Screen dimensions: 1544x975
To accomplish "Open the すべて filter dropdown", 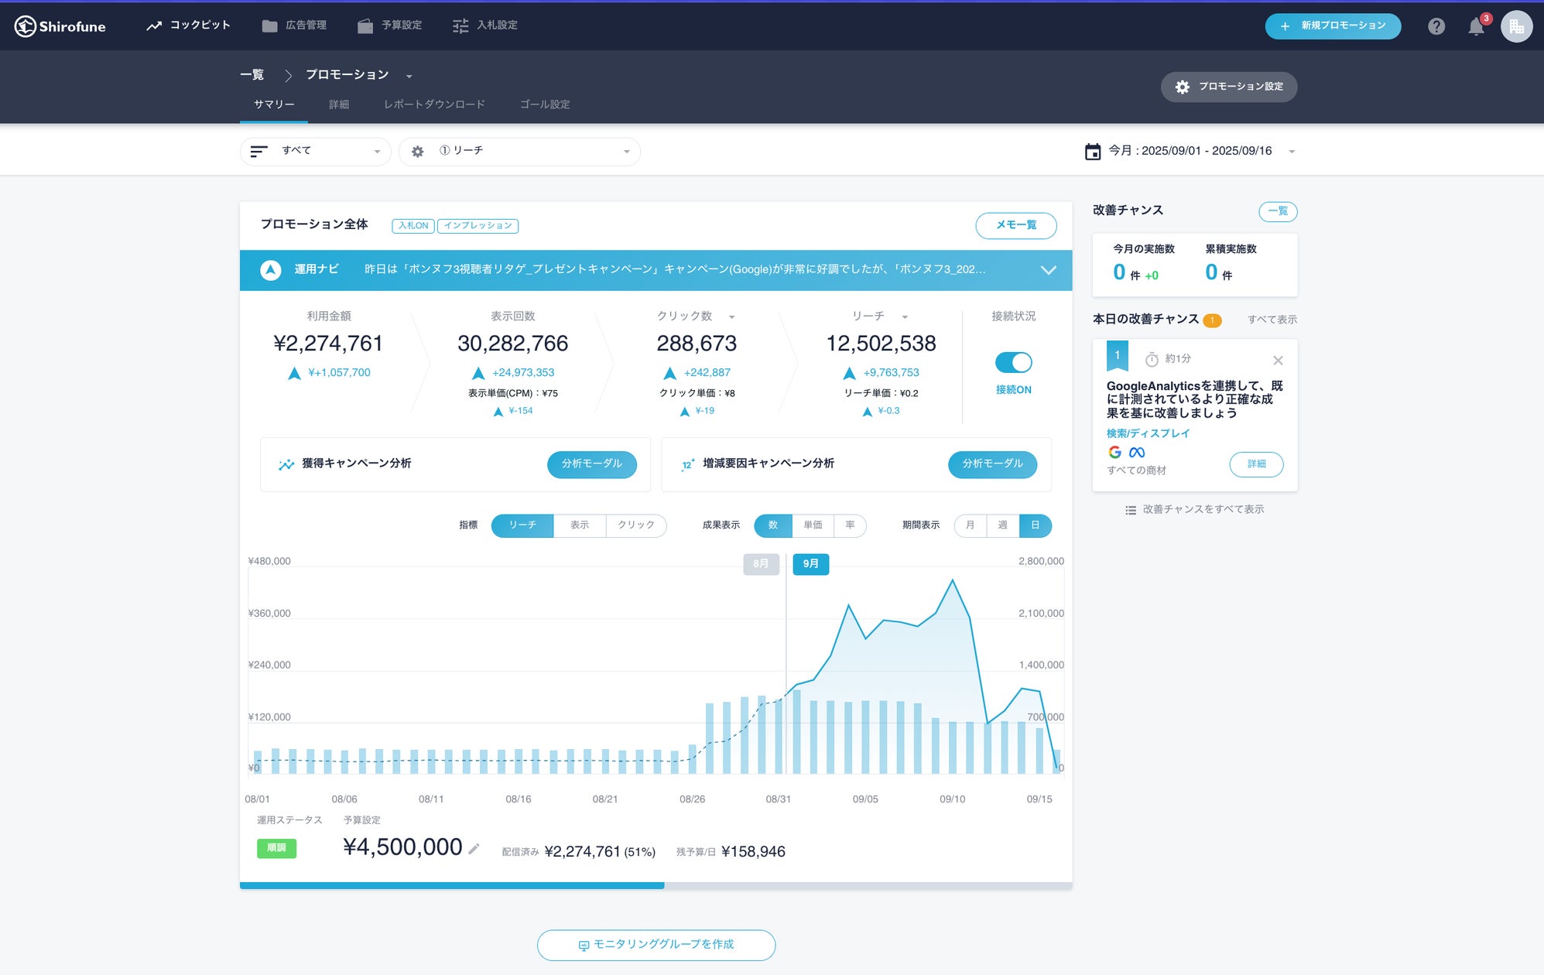I will 317,152.
